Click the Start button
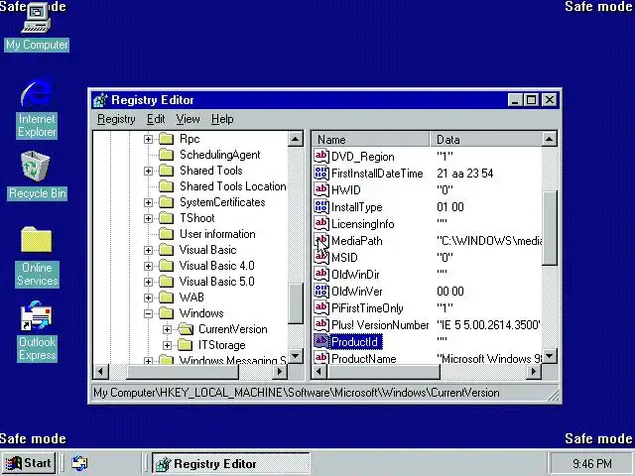The height and width of the screenshot is (476, 635). [x=29, y=463]
